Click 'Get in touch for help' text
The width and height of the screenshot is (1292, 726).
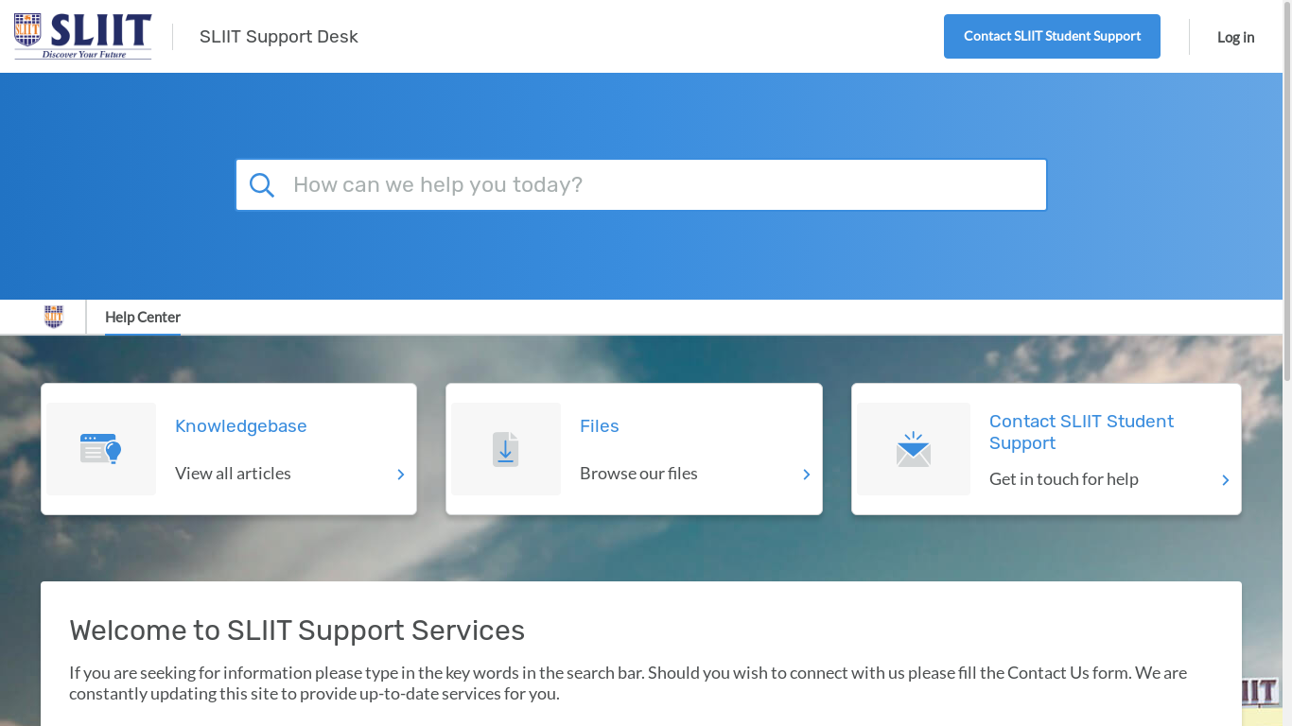tap(1064, 479)
